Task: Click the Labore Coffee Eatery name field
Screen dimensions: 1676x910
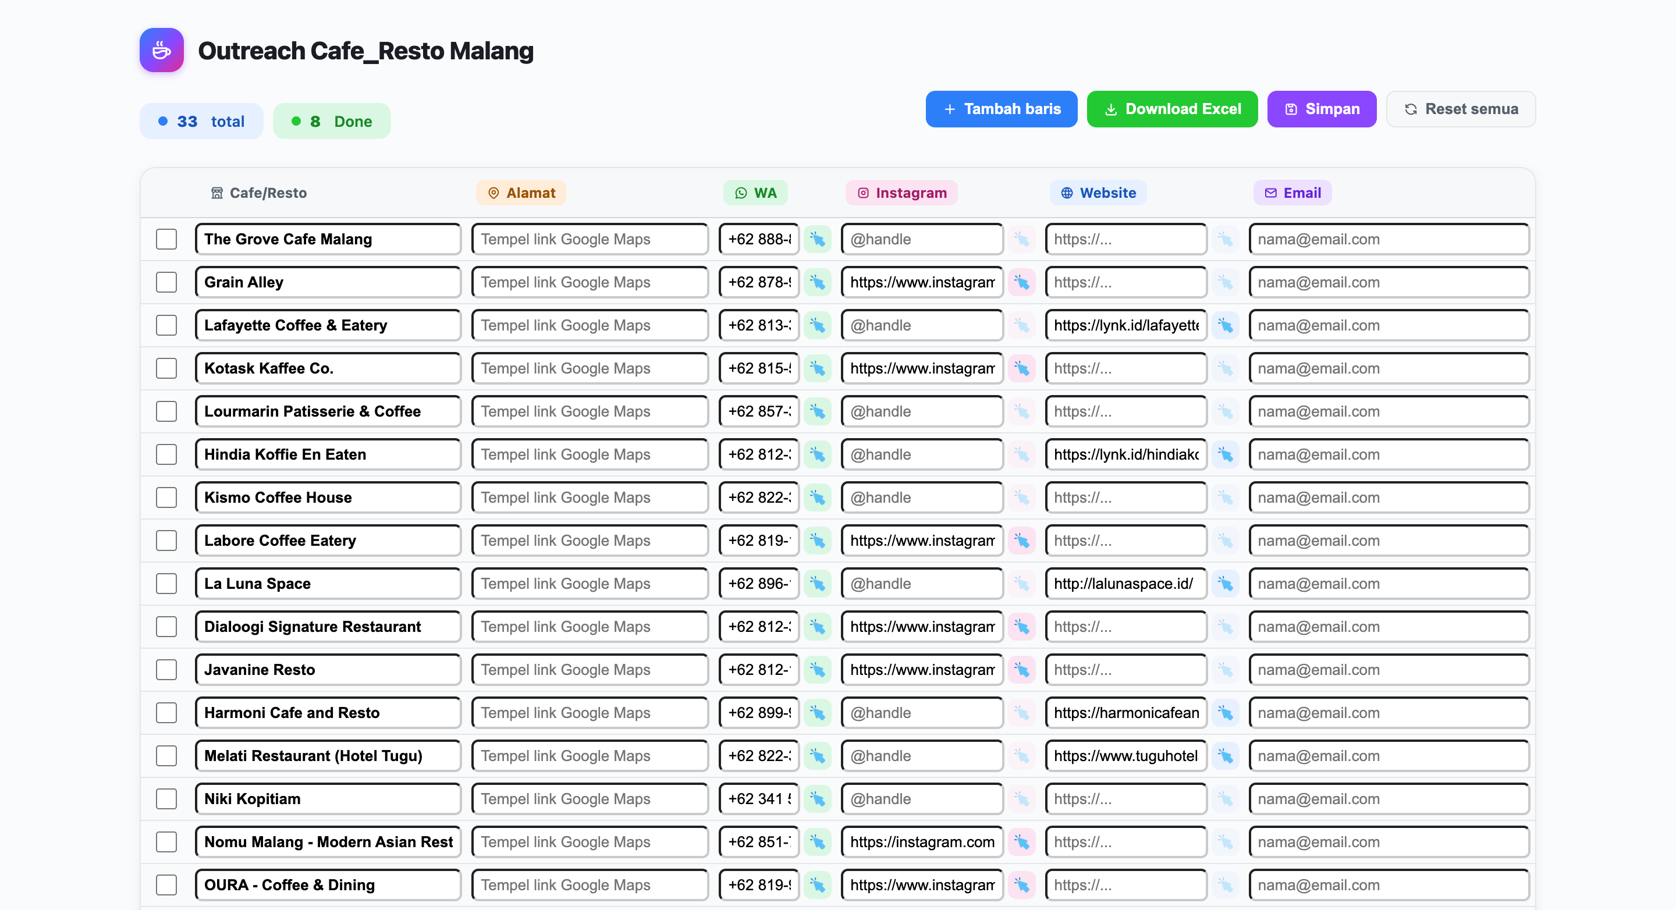Action: tap(328, 541)
